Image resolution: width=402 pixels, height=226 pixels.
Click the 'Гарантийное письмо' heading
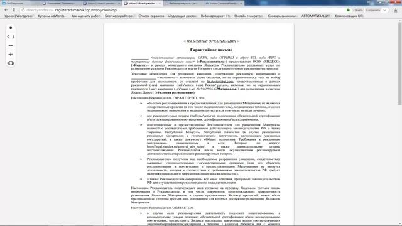tap(211, 50)
